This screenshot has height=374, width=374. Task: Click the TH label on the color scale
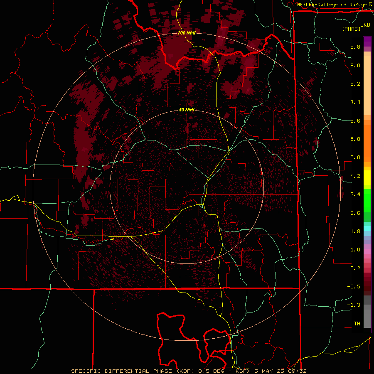pyautogui.click(x=357, y=324)
